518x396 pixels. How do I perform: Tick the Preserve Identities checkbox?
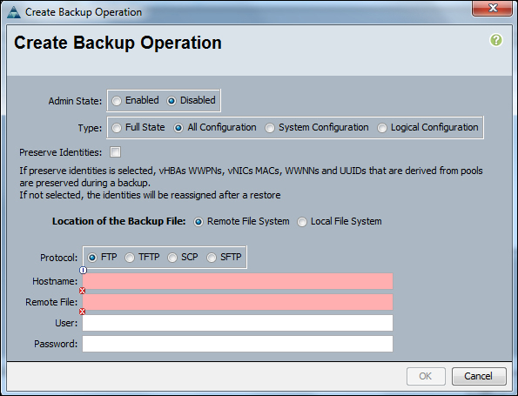[115, 152]
